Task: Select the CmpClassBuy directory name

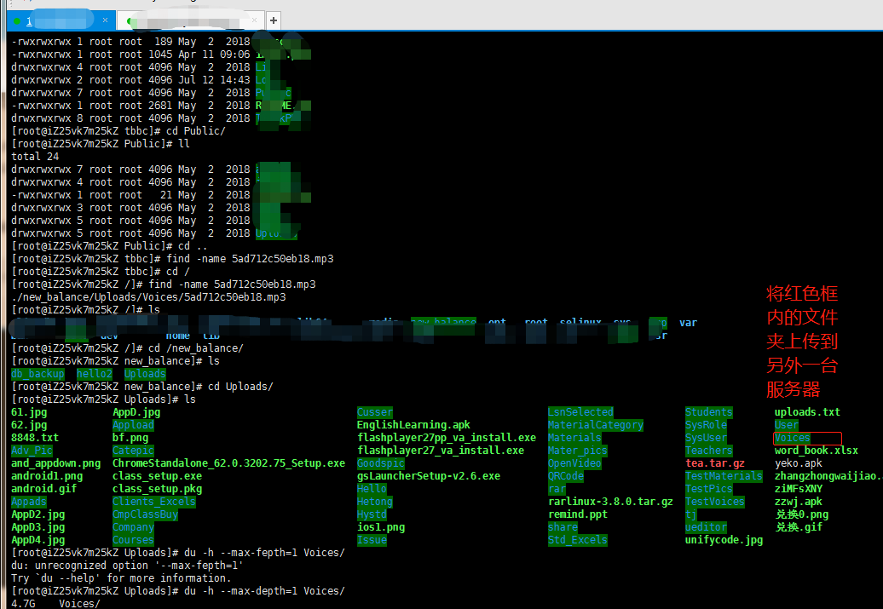Action: click(x=145, y=514)
